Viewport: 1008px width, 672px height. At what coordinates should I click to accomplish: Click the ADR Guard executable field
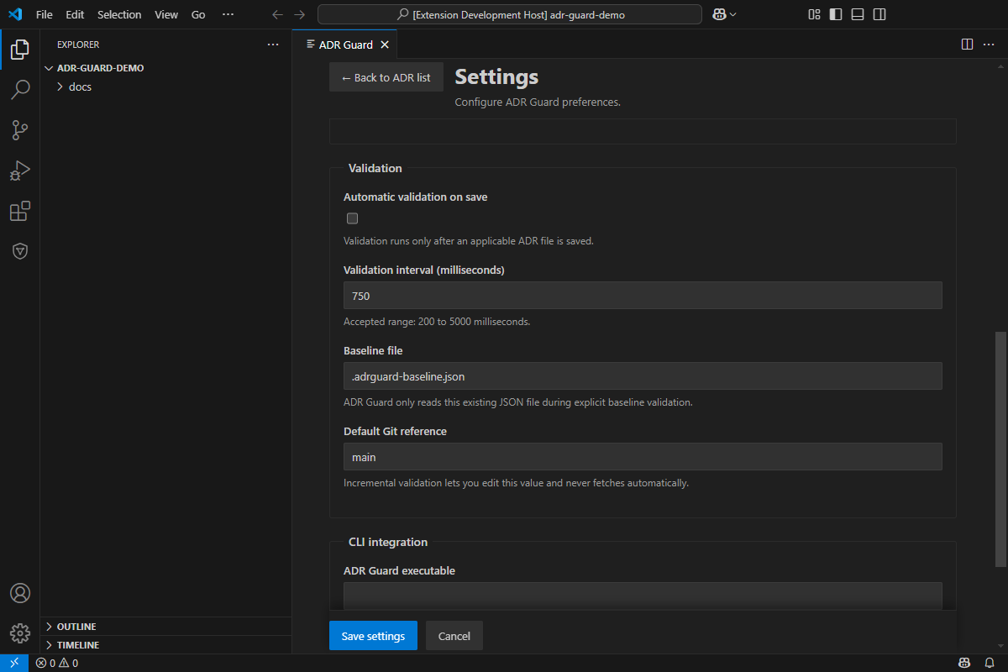643,596
